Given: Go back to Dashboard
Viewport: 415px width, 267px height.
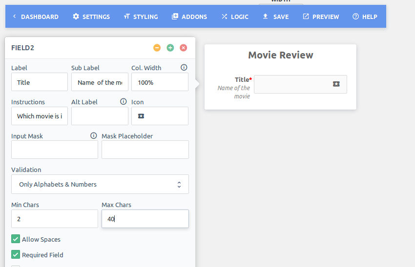Looking at the screenshot, I should click(x=36, y=17).
